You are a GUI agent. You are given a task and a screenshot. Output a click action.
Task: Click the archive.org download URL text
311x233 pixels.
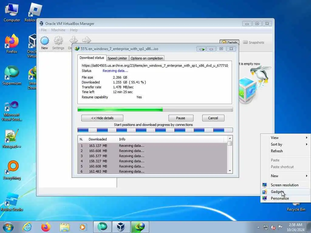(155, 66)
